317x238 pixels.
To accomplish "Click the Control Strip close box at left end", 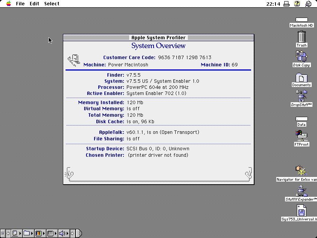I will click(x=3, y=233).
